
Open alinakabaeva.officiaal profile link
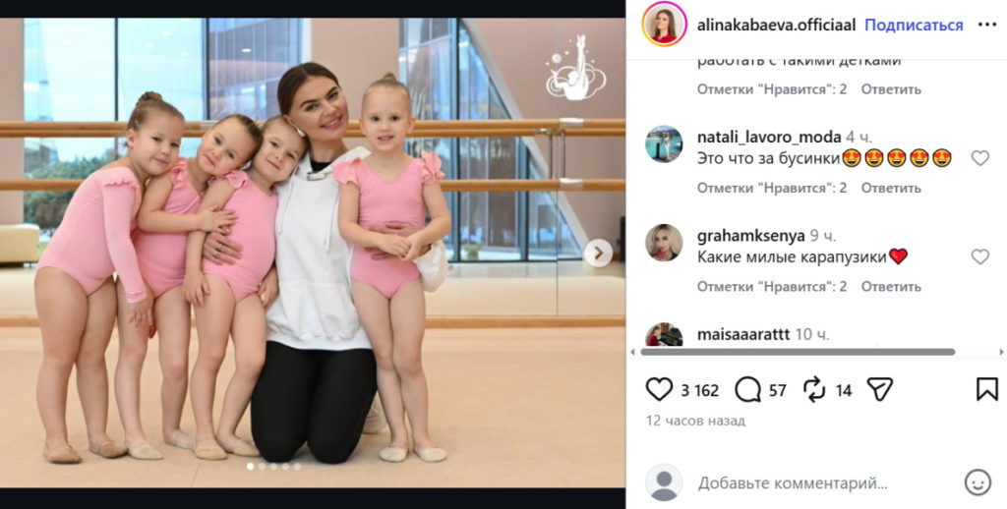tap(776, 25)
